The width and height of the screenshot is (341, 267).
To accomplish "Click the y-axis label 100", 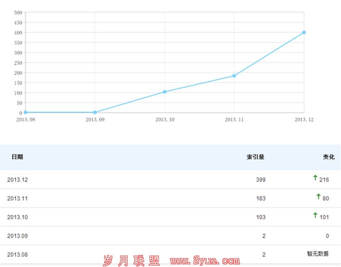I will coord(18,93).
